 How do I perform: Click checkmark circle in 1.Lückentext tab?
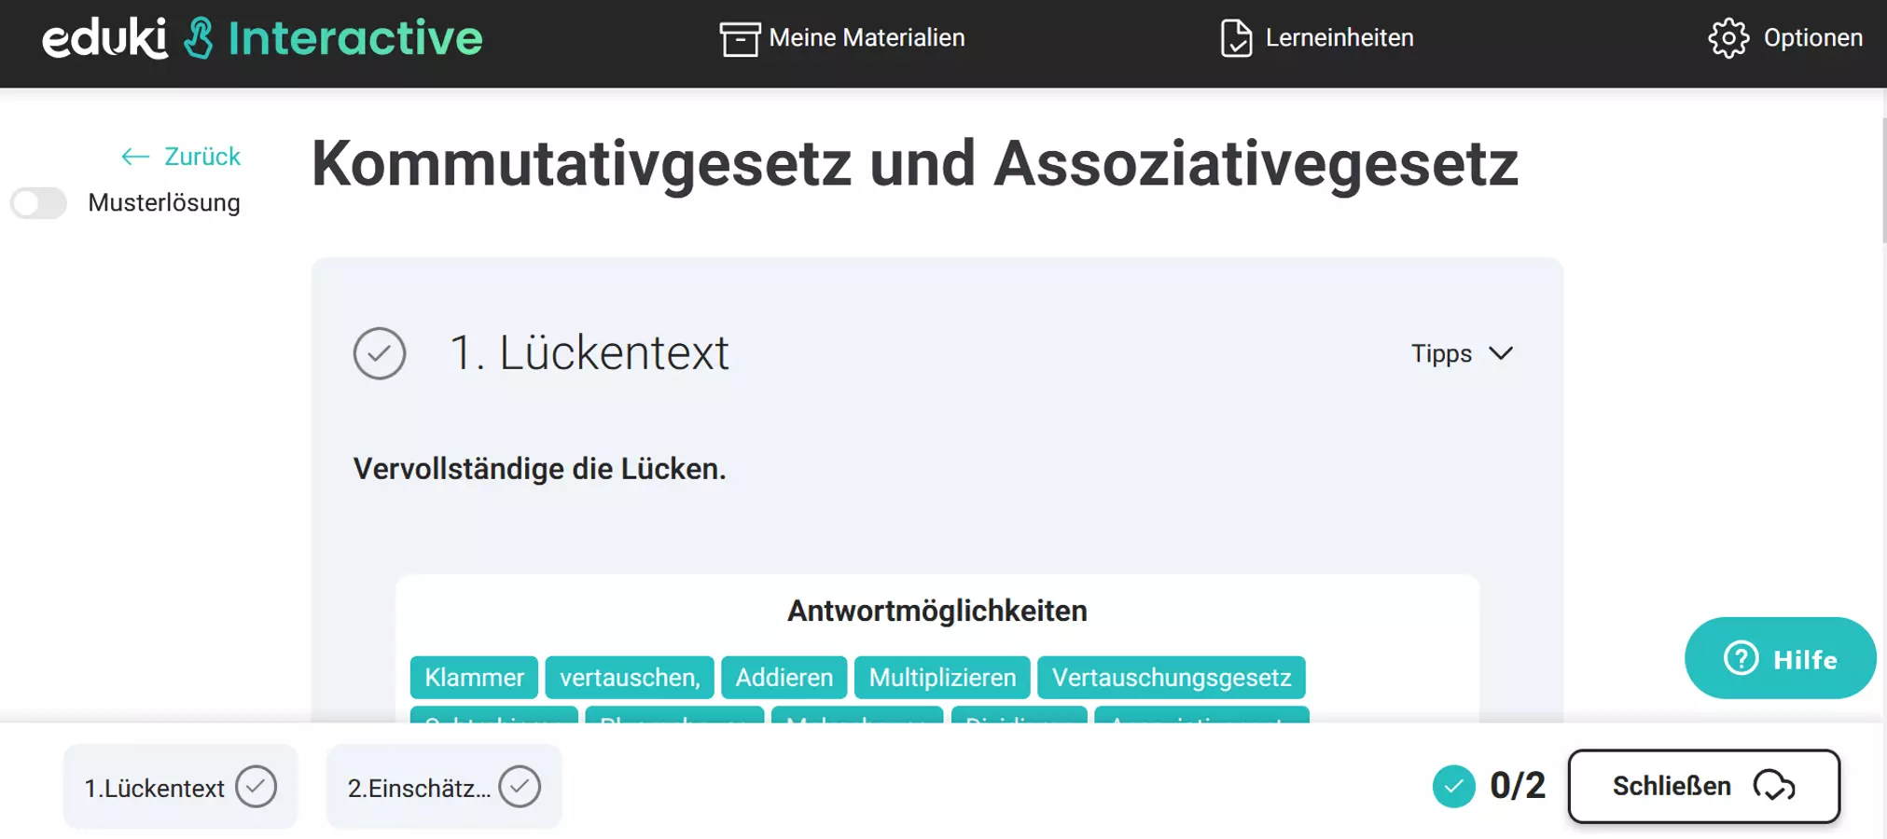point(256,787)
